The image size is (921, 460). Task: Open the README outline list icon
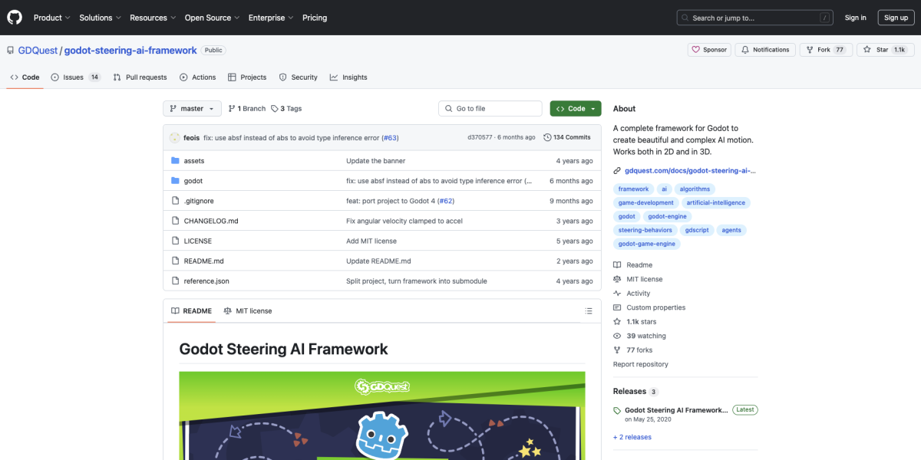click(589, 310)
